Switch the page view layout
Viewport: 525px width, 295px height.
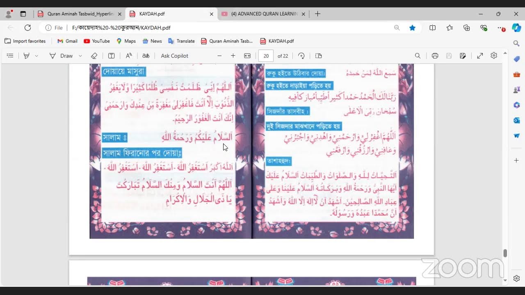click(x=319, y=56)
